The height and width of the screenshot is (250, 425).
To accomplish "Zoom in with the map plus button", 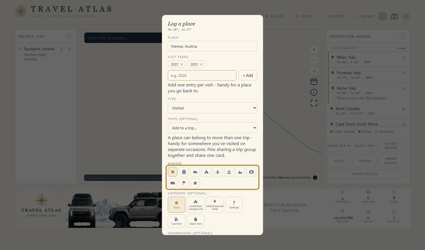I will (314, 50).
